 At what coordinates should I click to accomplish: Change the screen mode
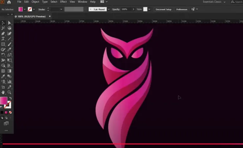6,123
